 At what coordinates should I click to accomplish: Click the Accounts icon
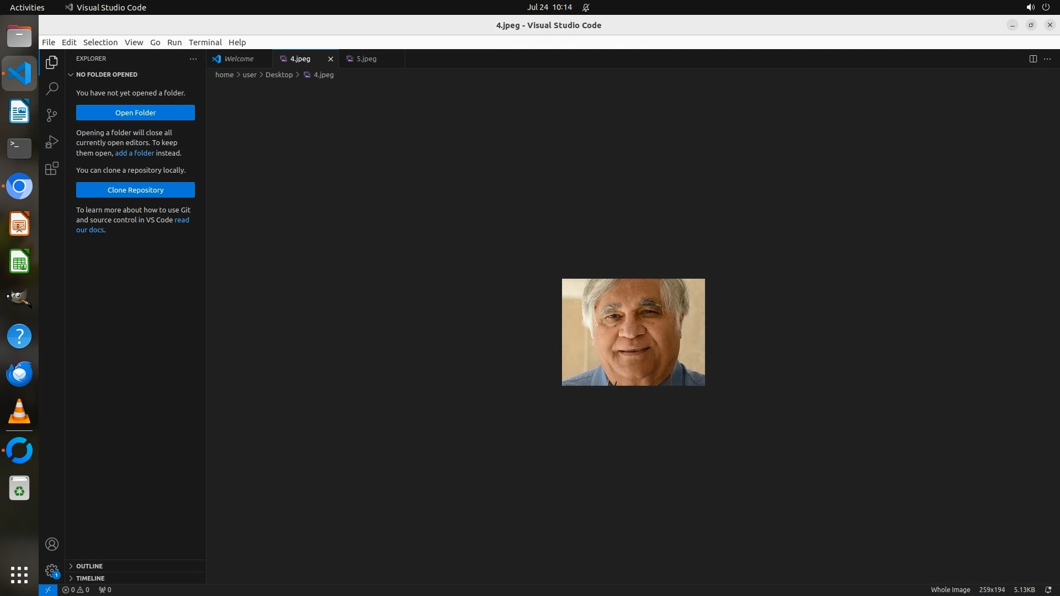click(x=52, y=544)
